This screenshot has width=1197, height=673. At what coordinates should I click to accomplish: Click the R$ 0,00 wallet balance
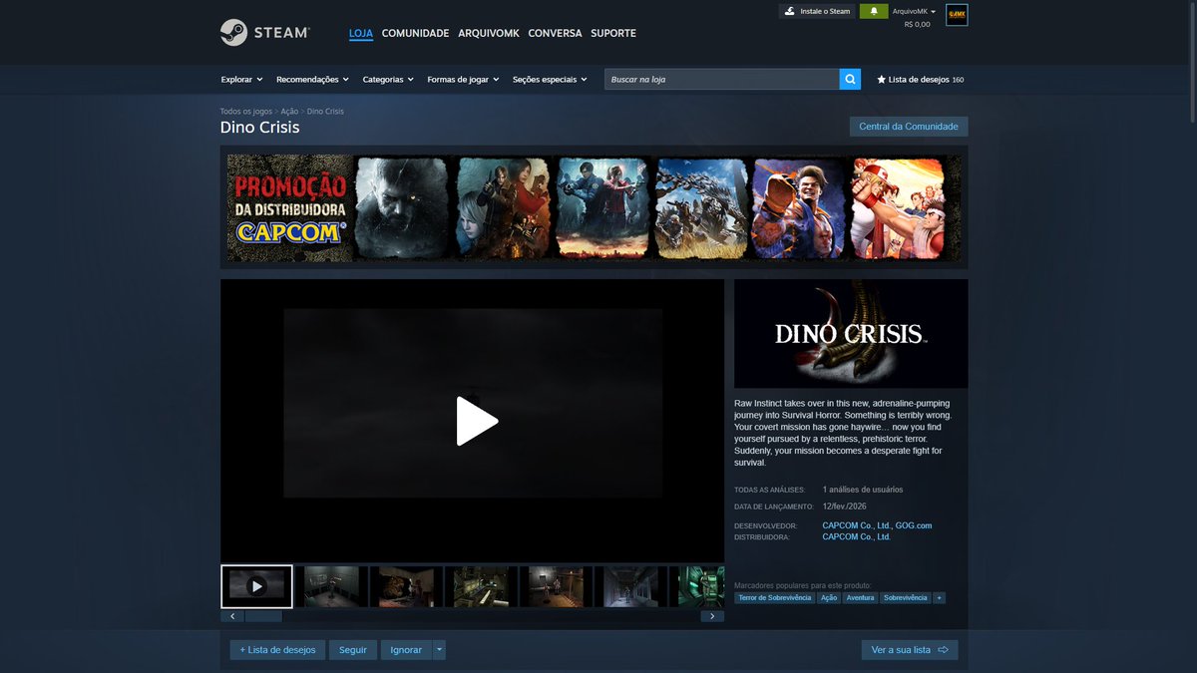(x=917, y=24)
